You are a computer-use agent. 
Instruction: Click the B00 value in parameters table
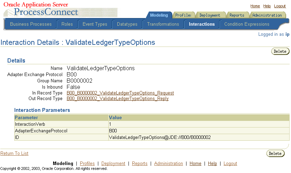[x=199, y=131]
